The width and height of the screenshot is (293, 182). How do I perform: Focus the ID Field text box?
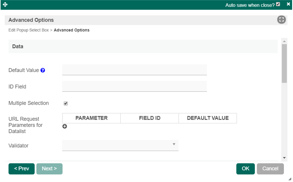(134, 86)
